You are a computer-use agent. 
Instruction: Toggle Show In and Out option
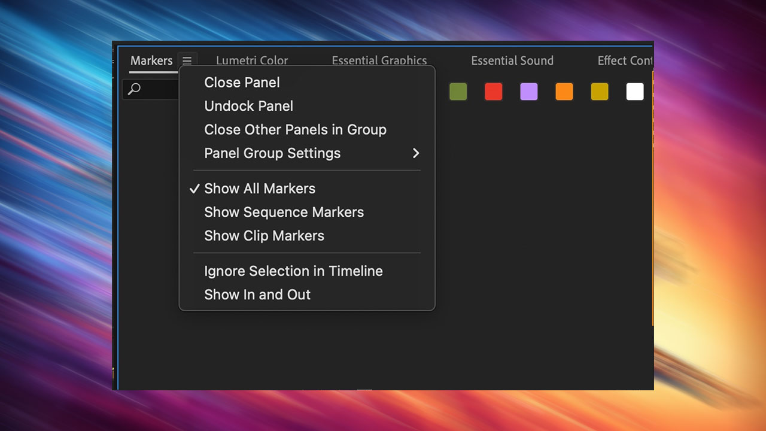pyautogui.click(x=257, y=295)
